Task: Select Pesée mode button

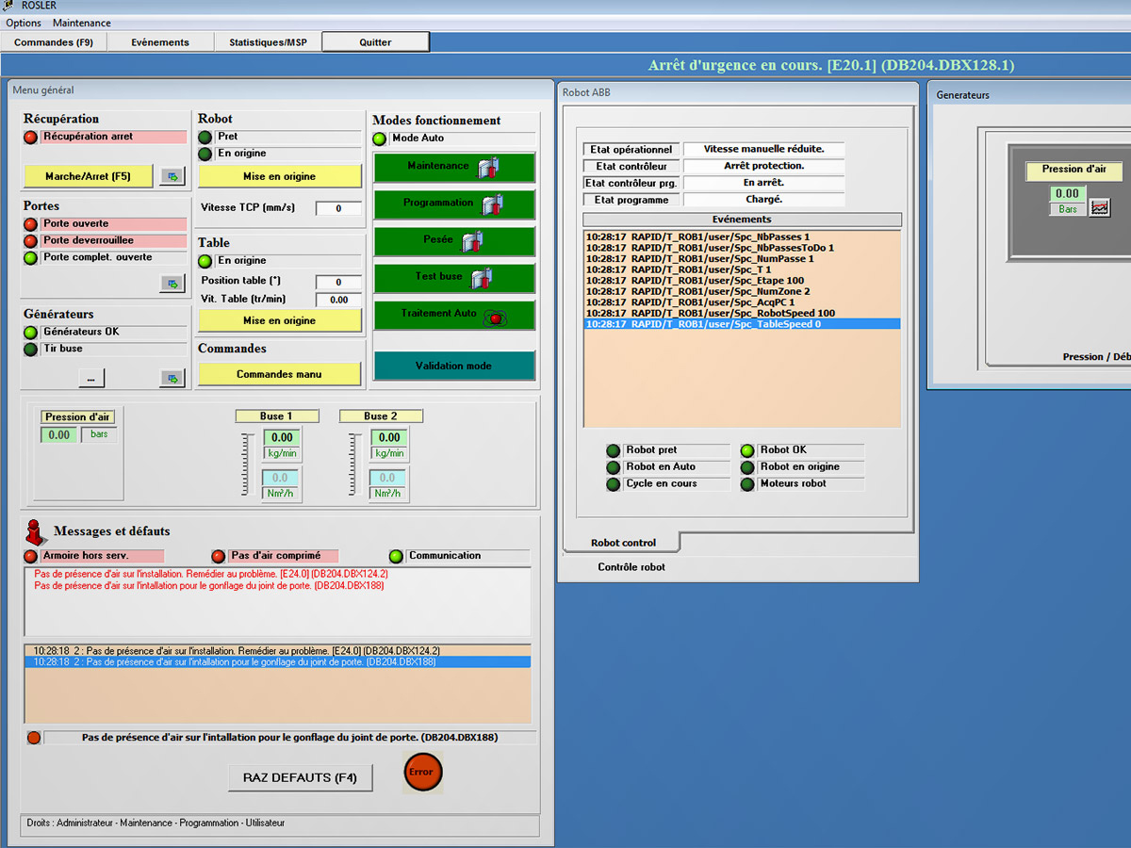Action: point(454,241)
